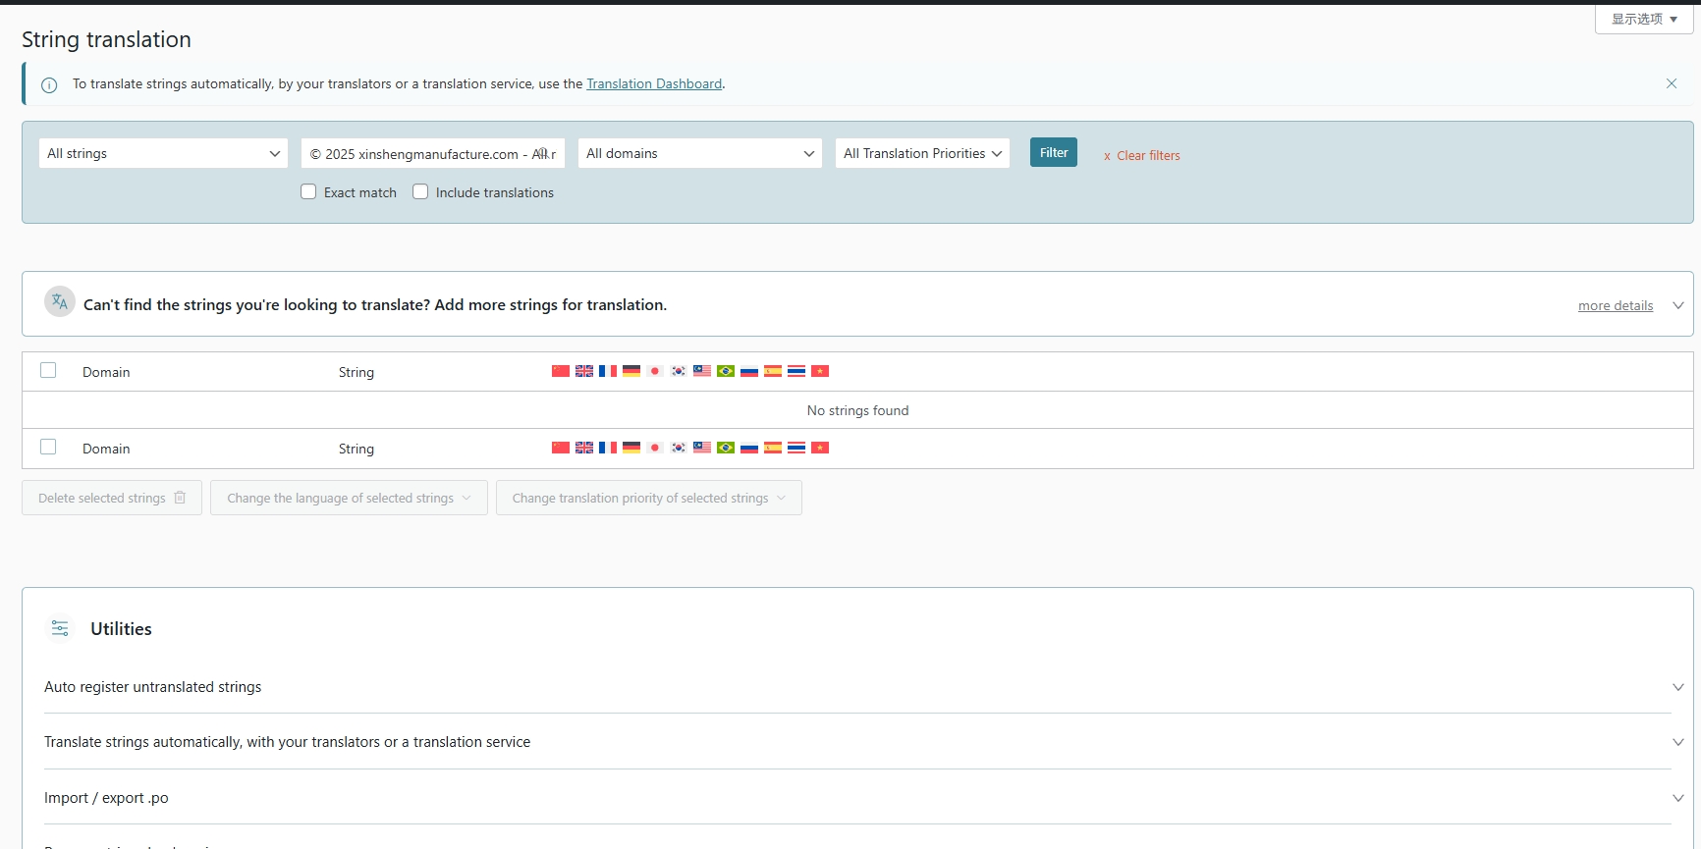Image resolution: width=1701 pixels, height=849 pixels.
Task: Click Brazil flag in top header row
Action: pos(726,371)
